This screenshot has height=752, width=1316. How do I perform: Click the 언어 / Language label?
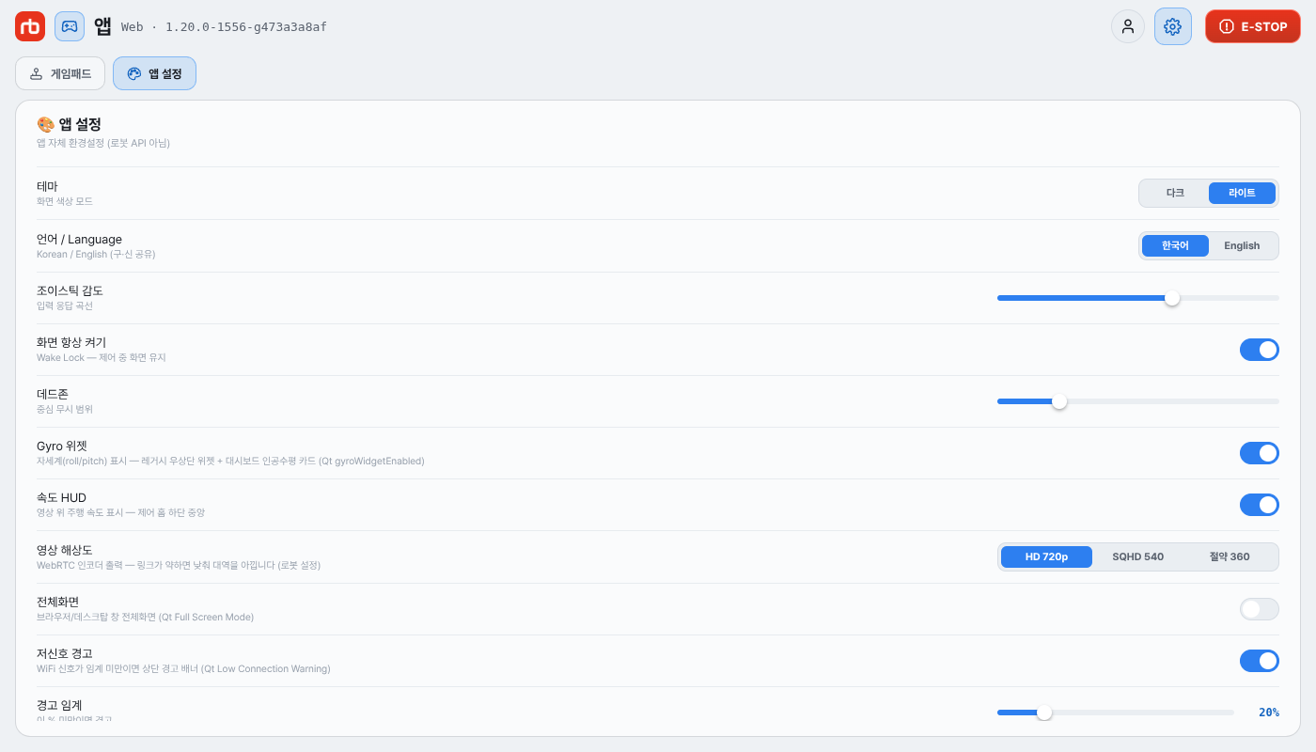pyautogui.click(x=79, y=240)
